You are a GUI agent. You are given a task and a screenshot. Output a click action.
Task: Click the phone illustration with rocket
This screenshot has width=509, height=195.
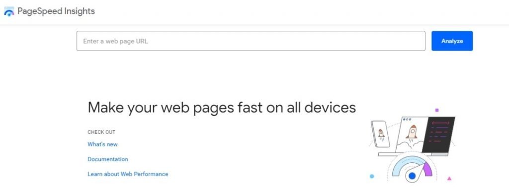[x=380, y=133]
